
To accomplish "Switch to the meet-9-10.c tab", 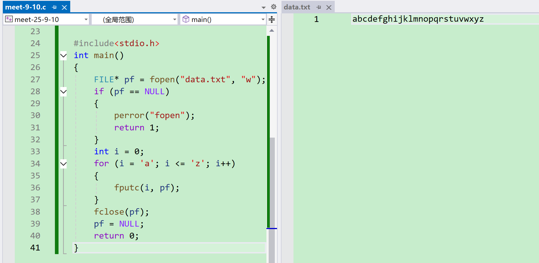I will 25,7.
